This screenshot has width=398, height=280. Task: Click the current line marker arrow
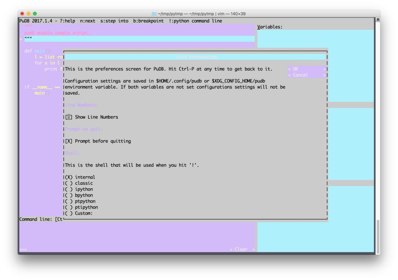click(21, 39)
